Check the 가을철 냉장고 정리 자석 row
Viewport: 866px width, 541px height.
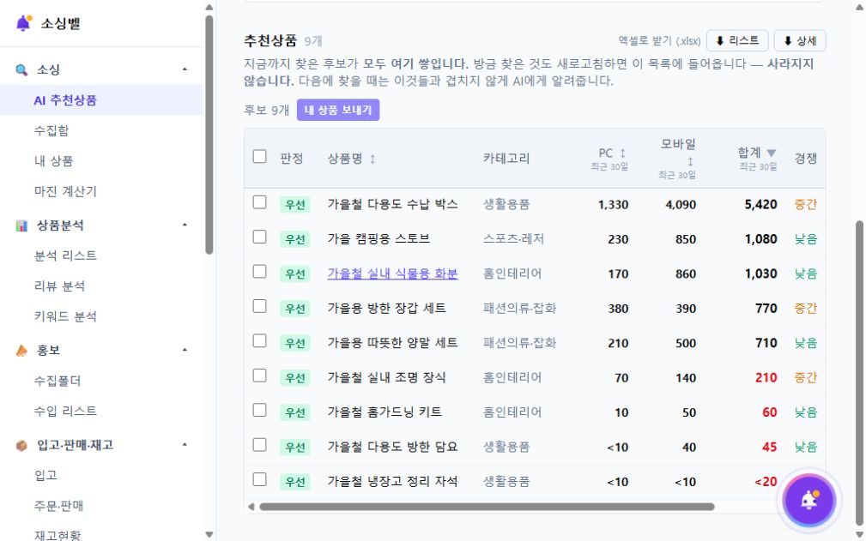click(259, 480)
